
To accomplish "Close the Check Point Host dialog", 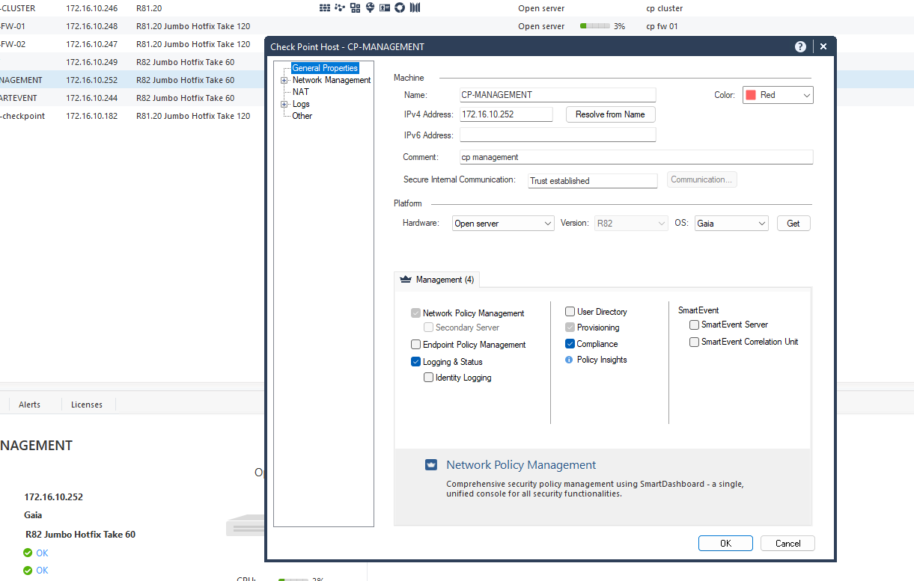I will [x=823, y=46].
